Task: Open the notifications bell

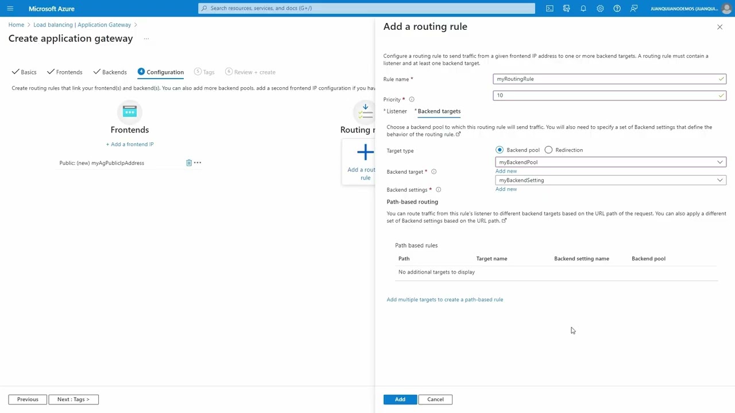Action: (x=583, y=9)
